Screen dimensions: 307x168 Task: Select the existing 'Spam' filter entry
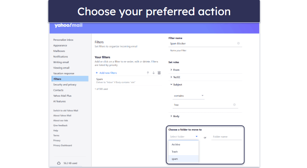pos(128,80)
